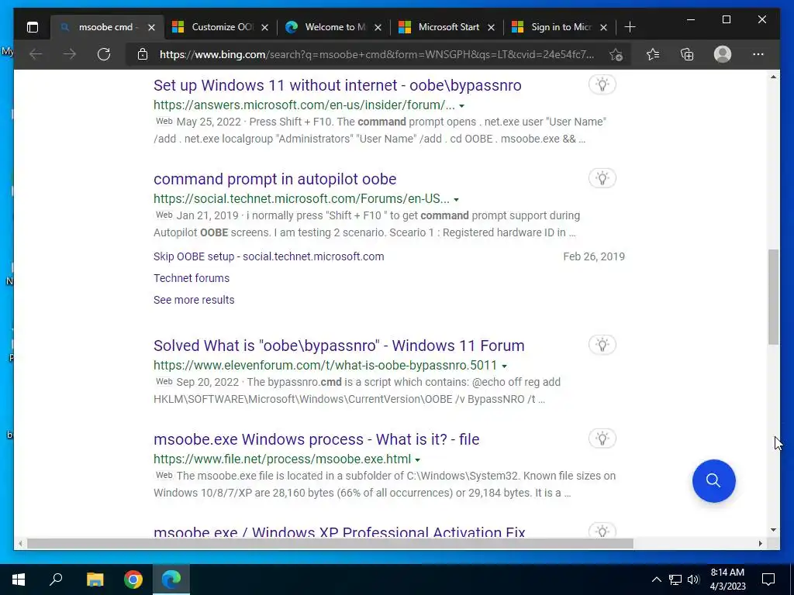The height and width of the screenshot is (595, 794).
Task: Click the scroll up arrow
Action: [773, 77]
